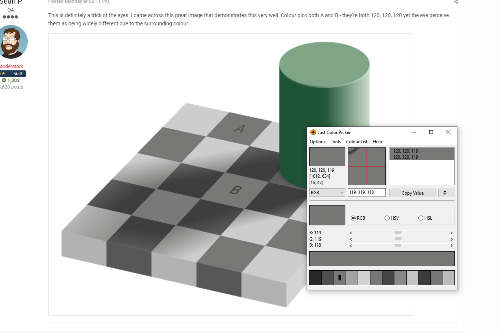Click the G: 119 value label
500x333 pixels.
click(x=315, y=239)
